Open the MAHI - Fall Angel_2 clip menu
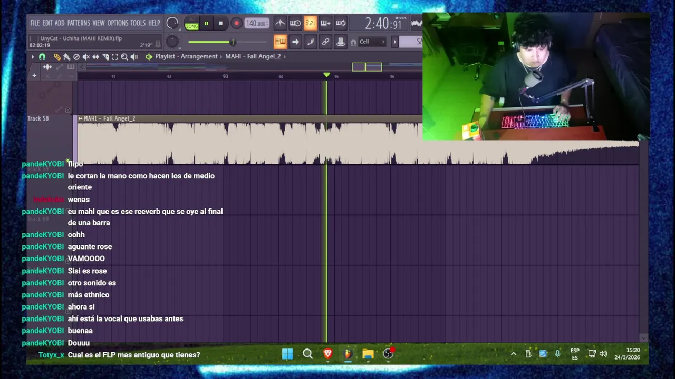Image resolution: width=675 pixels, height=379 pixels. (81, 118)
